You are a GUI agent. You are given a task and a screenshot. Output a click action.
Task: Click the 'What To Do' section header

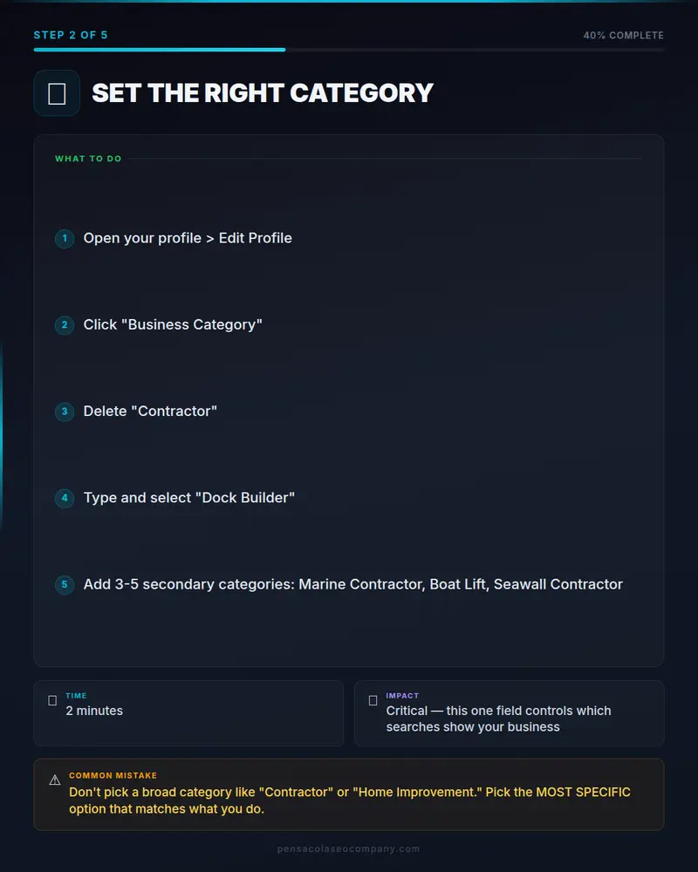[x=88, y=159]
